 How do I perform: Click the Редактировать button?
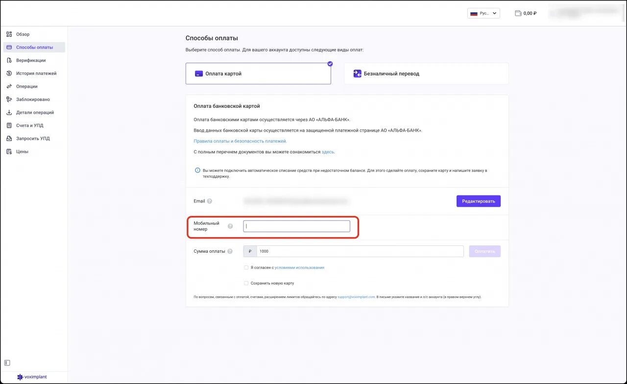479,201
